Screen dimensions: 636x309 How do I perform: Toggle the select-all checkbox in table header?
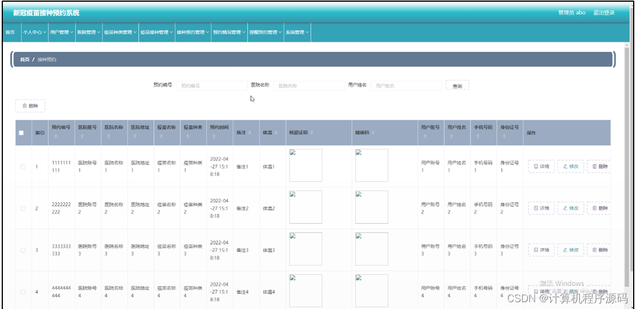pos(22,133)
